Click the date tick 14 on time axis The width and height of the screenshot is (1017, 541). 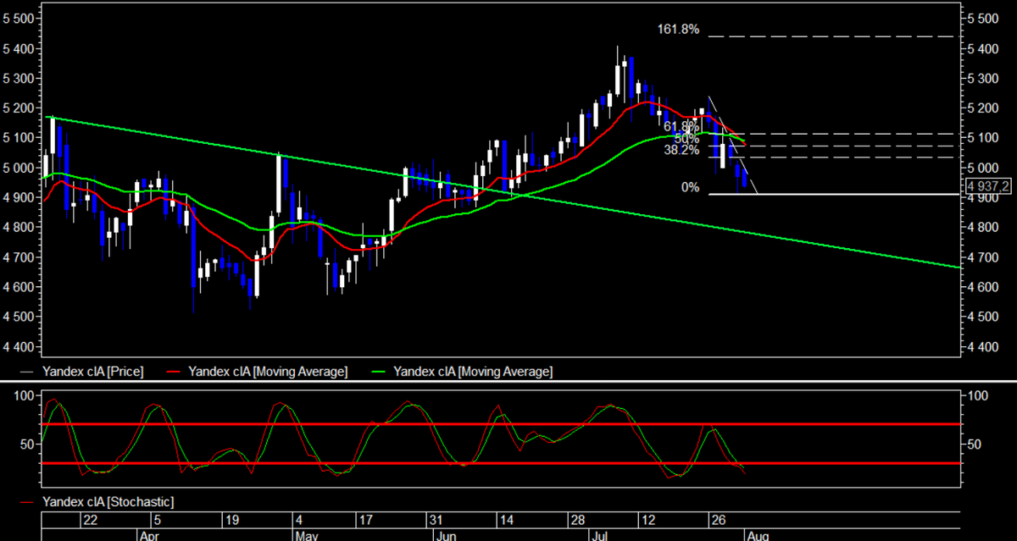506,520
